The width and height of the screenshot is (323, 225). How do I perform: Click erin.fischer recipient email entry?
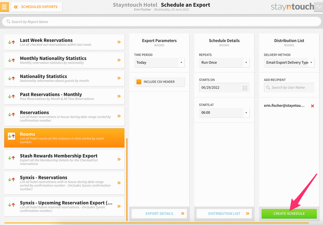pyautogui.click(x=284, y=105)
